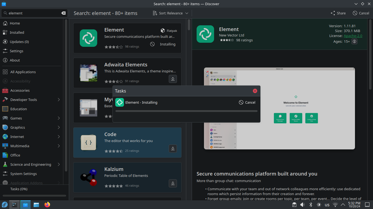Open the Kalzium molecule icon
Screen dimensions: 373x209
coord(88,177)
